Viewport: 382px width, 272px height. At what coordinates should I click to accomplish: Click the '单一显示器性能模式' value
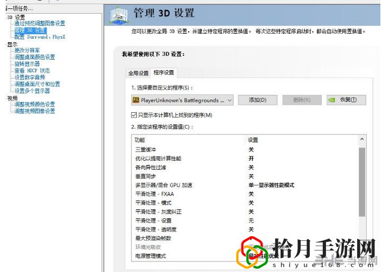coord(272,185)
